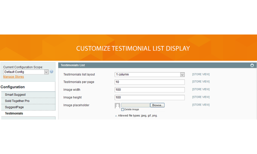Image resolution: width=257 pixels, height=154 pixels.
Task: Click the Customize Testimonial List Display banner title
Action: 133,48
